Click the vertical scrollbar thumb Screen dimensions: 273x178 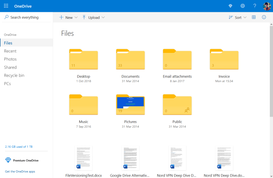pos(271,71)
